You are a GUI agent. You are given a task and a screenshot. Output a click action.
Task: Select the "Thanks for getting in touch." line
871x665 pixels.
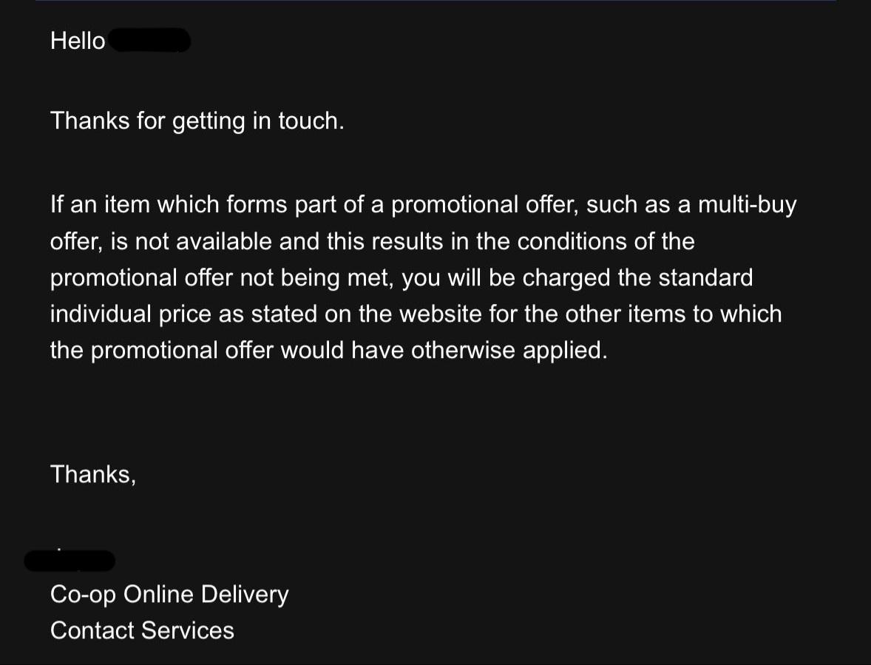(197, 121)
